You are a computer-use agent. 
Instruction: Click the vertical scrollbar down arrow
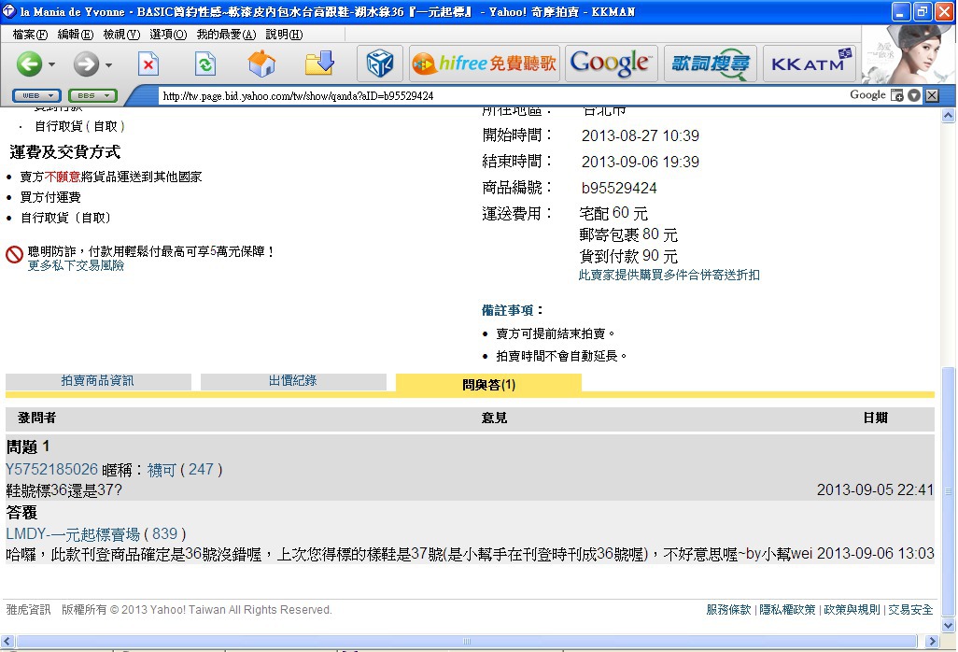pos(949,625)
